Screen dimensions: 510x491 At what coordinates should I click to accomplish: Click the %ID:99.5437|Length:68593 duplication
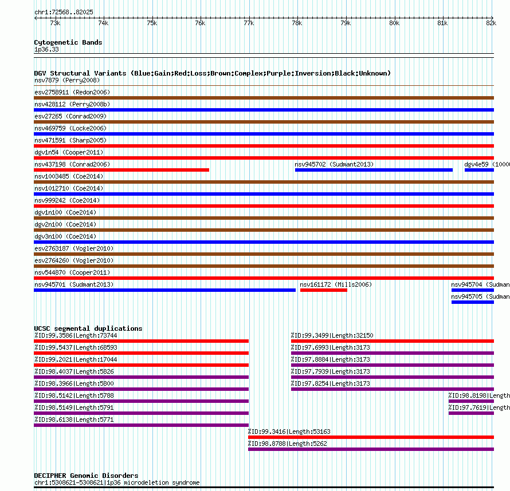click(141, 353)
